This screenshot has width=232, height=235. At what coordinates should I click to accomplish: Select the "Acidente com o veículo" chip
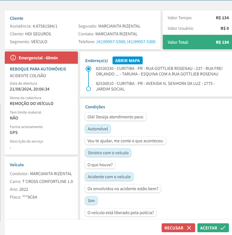109,177
